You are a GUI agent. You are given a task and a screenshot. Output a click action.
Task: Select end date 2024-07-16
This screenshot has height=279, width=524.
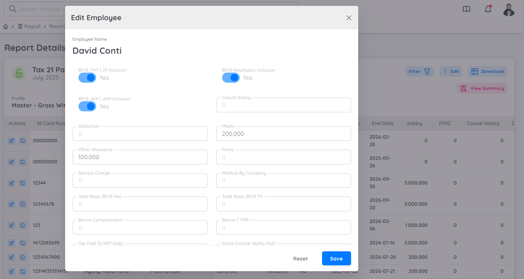pos(382,243)
